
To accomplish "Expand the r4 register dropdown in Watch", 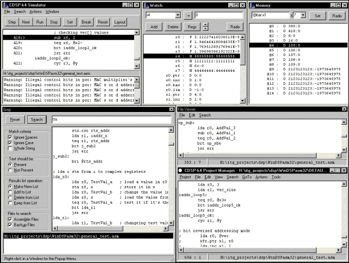I will (178, 15).
